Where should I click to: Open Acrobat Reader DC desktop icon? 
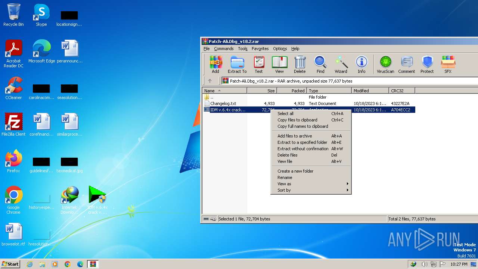[13, 54]
